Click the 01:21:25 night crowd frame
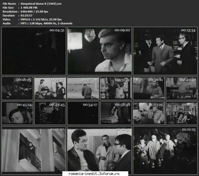Viewport: 199px width, 176px height. tap(165, 150)
